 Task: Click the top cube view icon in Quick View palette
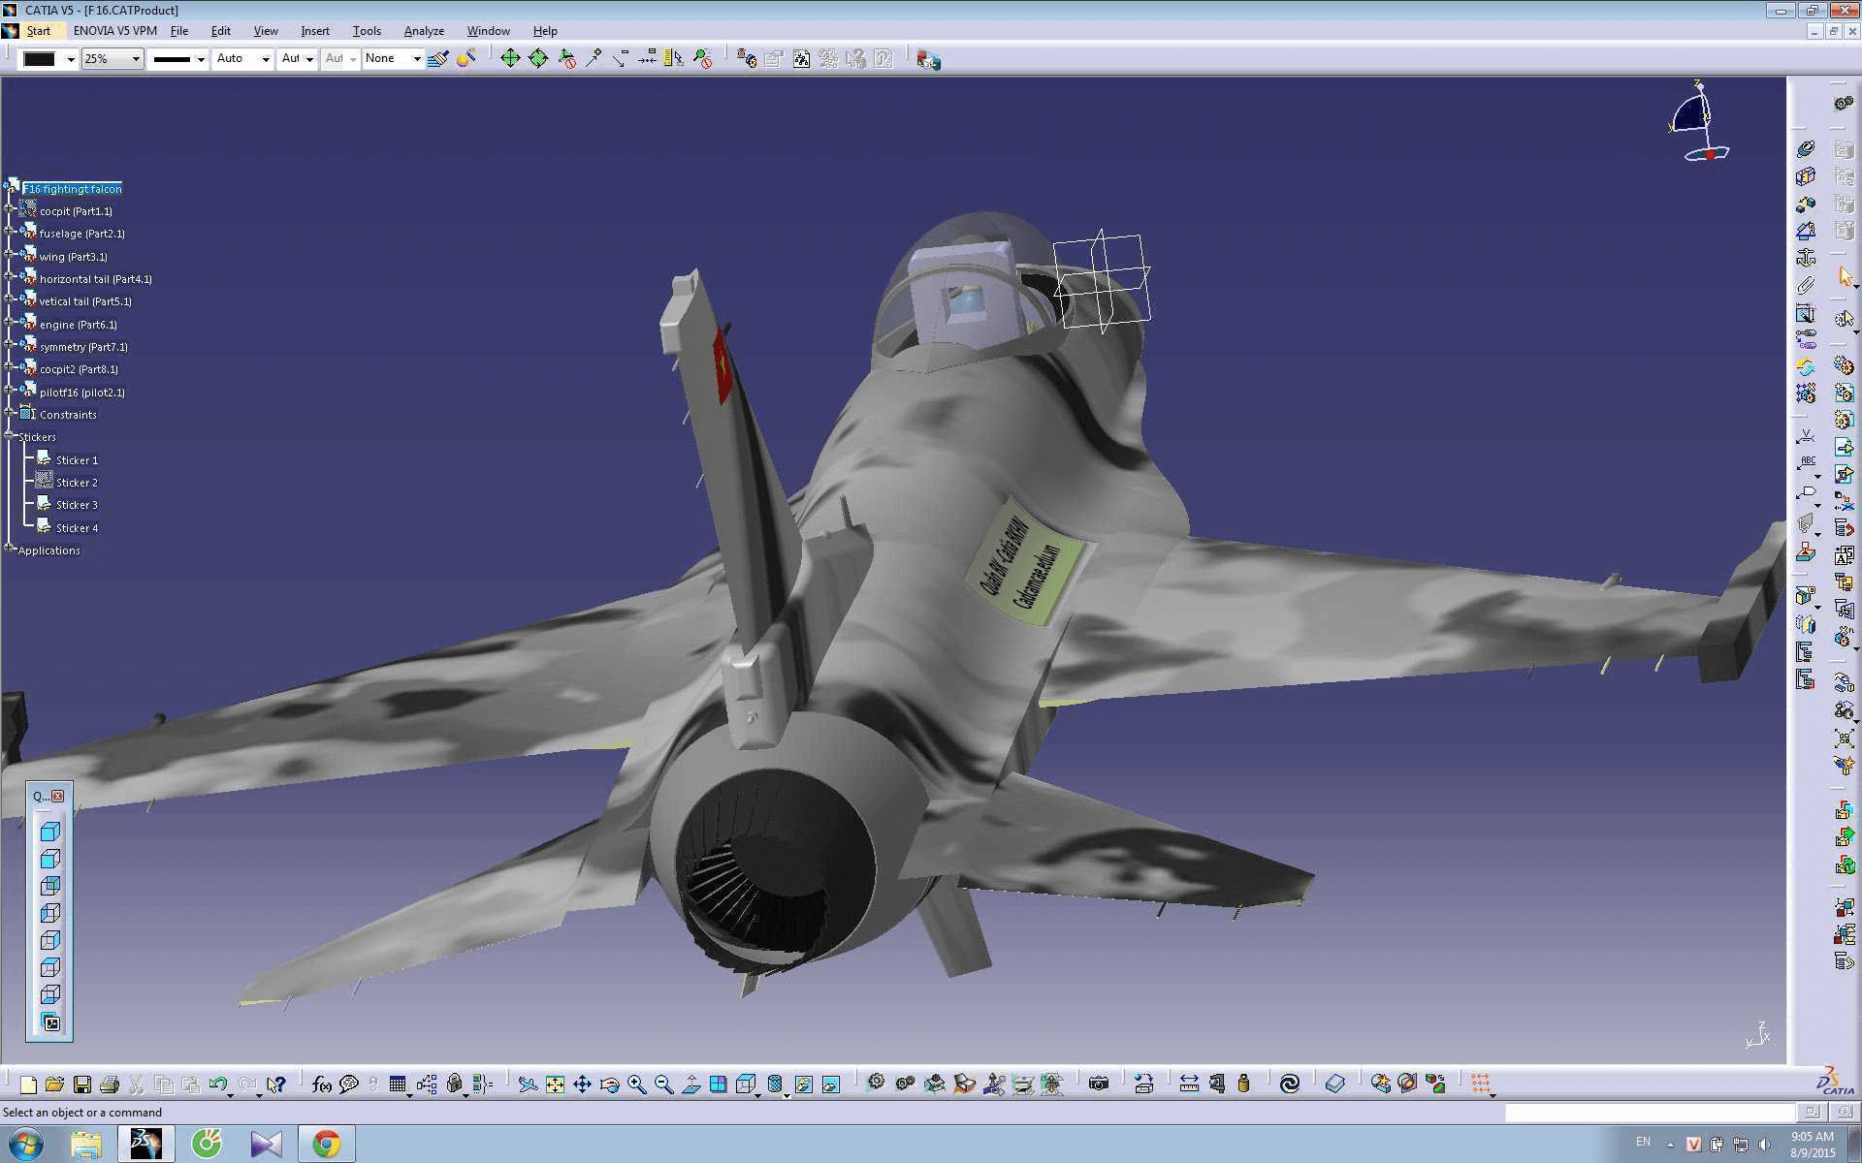50,832
